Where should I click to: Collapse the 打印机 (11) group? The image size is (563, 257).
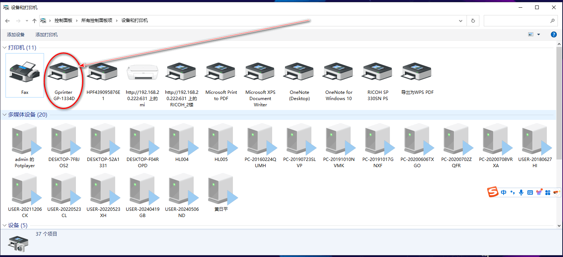pos(5,48)
